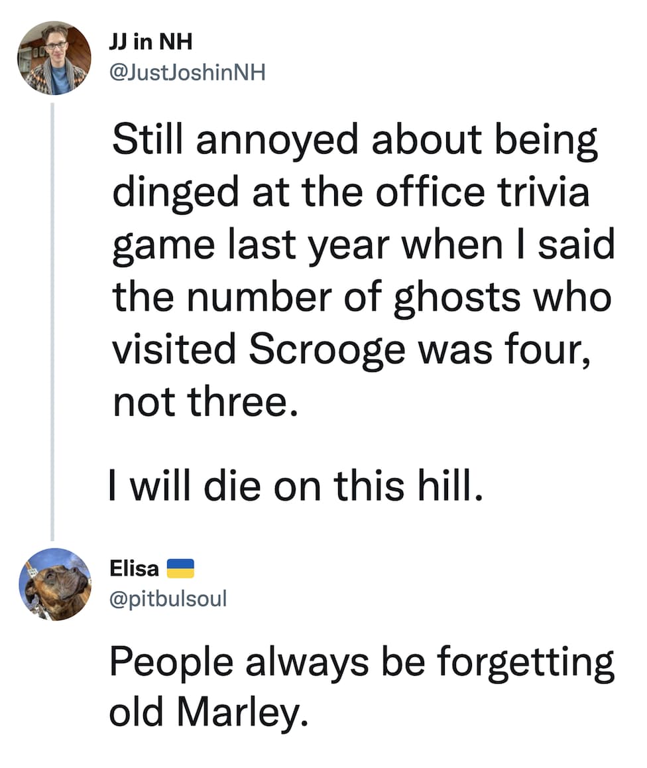Screen dimensions: 647x768
Task: Click JJ in NH's profile picture
Action: [x=54, y=58]
